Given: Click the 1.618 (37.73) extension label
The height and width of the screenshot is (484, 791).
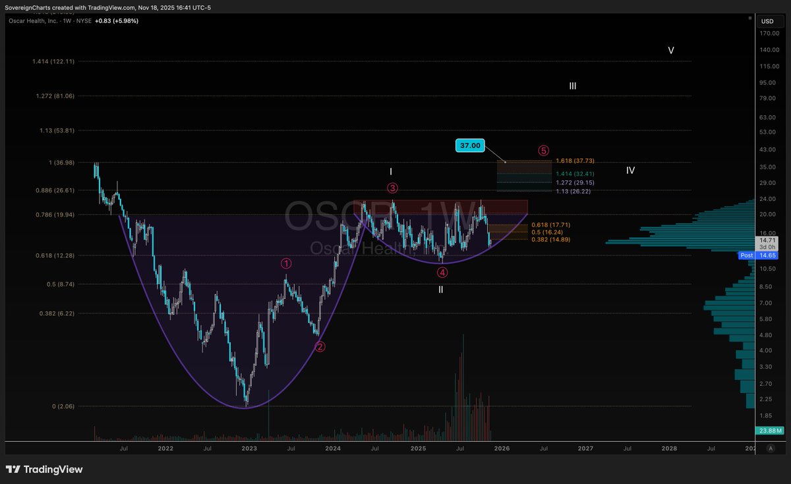Looking at the screenshot, I should 575,160.
